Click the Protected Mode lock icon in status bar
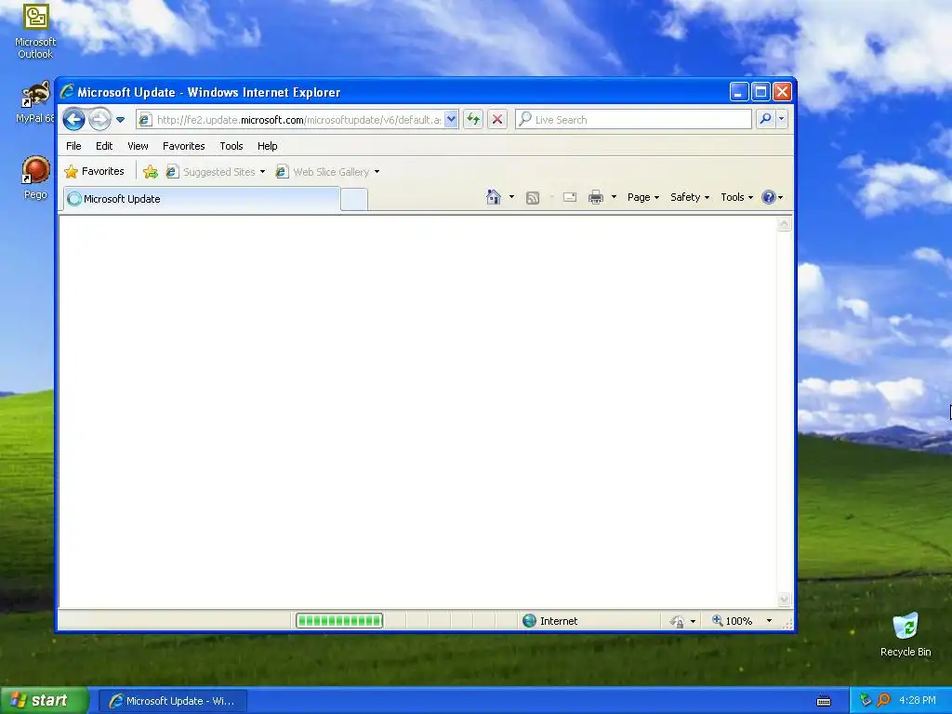The height and width of the screenshot is (714, 952). (677, 621)
